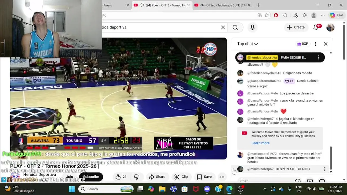Click the Create button on YouTube
The width and height of the screenshot is (347, 195).
click(296, 27)
